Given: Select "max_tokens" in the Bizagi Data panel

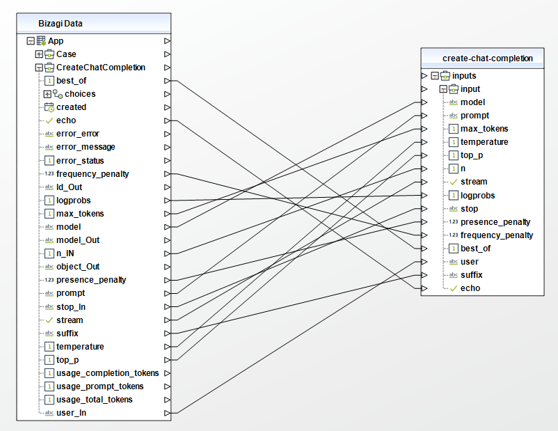Looking at the screenshot, I should tap(80, 214).
